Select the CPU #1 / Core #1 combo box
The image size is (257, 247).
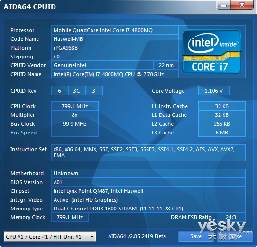pyautogui.click(x=50, y=236)
